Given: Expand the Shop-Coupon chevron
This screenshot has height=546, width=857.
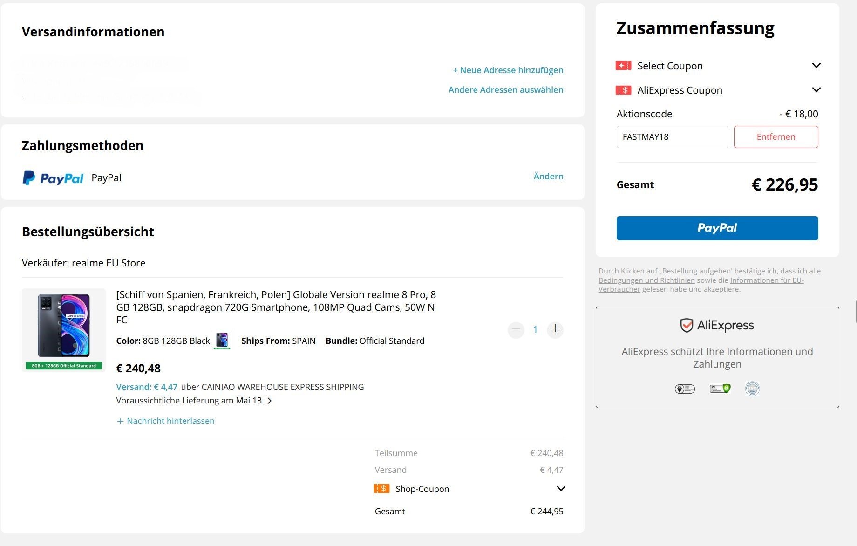Looking at the screenshot, I should [x=561, y=489].
